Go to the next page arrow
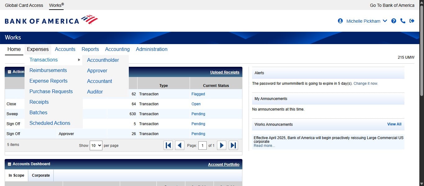 pyautogui.click(x=221, y=145)
